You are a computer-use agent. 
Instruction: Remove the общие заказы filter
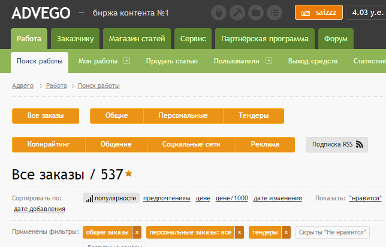(137, 233)
